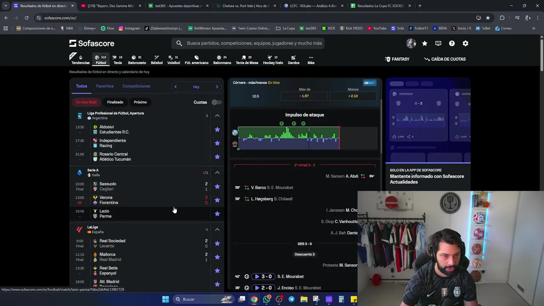The height and width of the screenshot is (306, 544).
Task: Toggle favorite star for Independiente vs Racing
Action: pyautogui.click(x=217, y=143)
